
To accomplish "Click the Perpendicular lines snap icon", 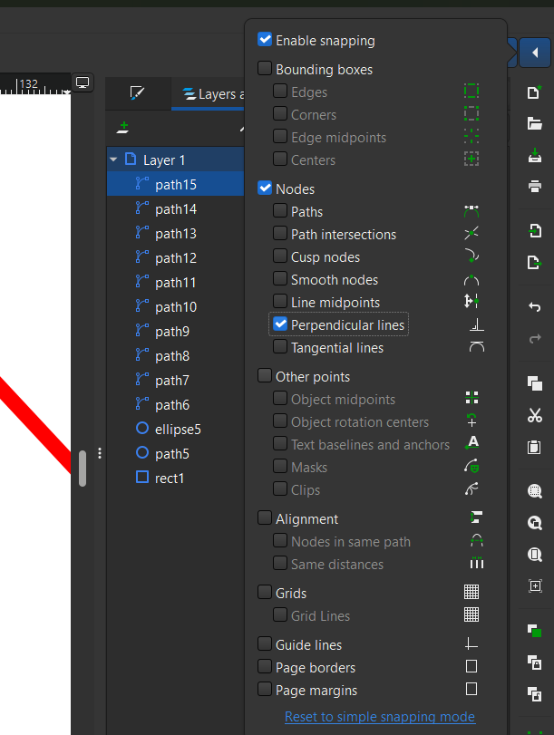I will [x=477, y=324].
